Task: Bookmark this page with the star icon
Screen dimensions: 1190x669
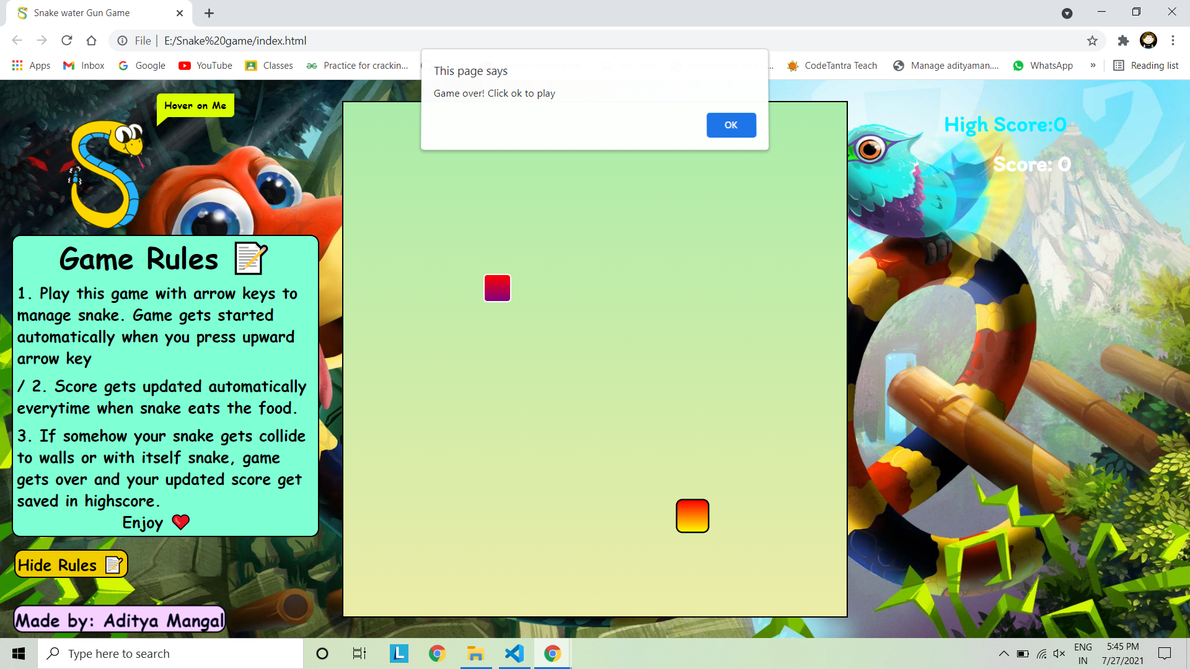Action: click(1092, 41)
